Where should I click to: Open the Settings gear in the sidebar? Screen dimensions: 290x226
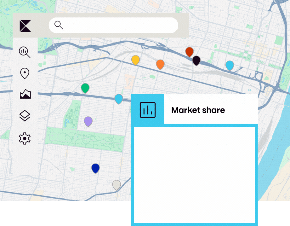(x=25, y=138)
